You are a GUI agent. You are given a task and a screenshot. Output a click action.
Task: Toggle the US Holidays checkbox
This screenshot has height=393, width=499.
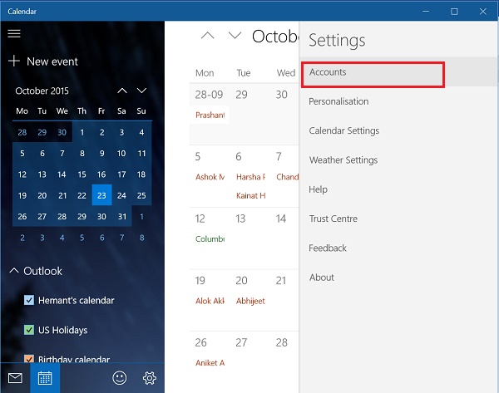tap(29, 330)
